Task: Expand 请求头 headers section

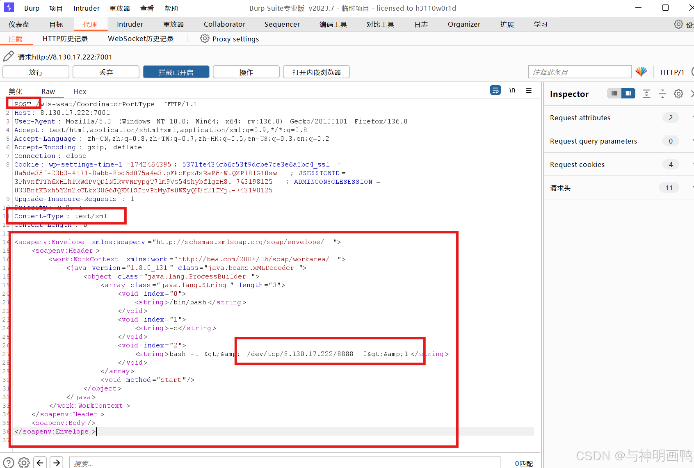Action: point(619,188)
